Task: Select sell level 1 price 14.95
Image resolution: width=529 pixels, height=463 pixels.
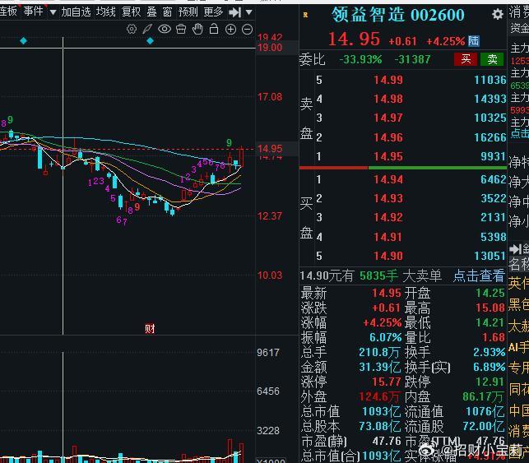Action: [x=388, y=156]
